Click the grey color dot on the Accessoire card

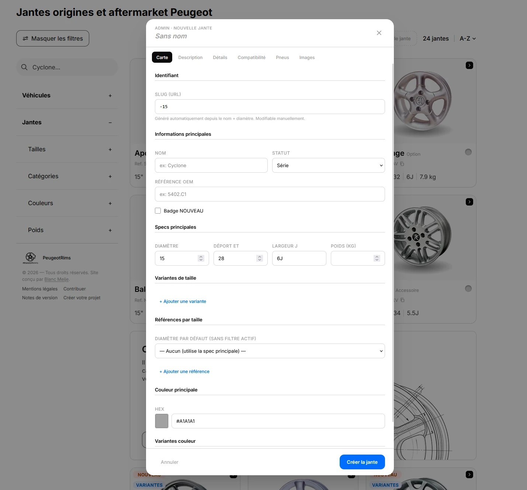[468, 289]
